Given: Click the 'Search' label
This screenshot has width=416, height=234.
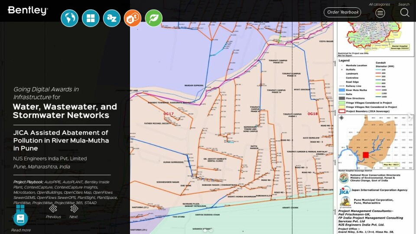Looking at the screenshot, I should tap(404, 4).
